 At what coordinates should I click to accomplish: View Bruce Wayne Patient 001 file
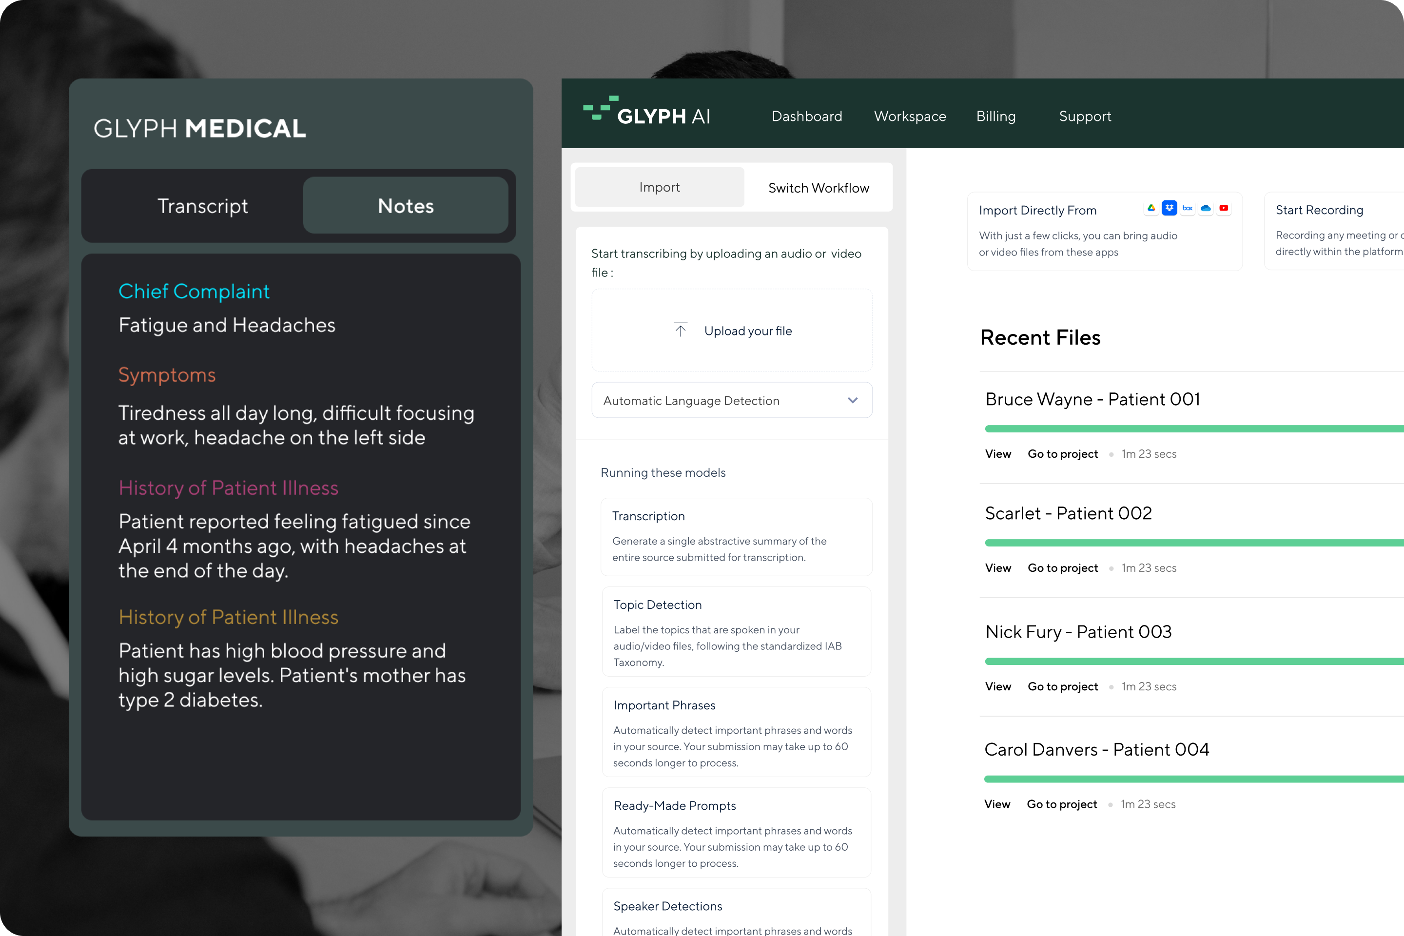click(x=997, y=454)
